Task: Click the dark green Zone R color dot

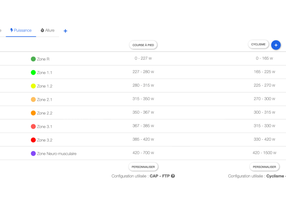Action: (33, 59)
